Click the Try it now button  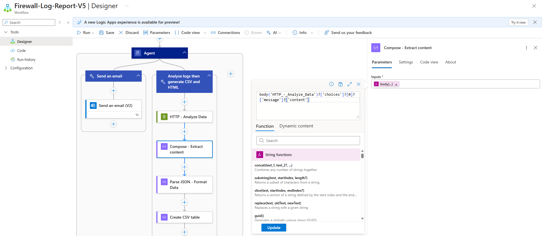518,22
